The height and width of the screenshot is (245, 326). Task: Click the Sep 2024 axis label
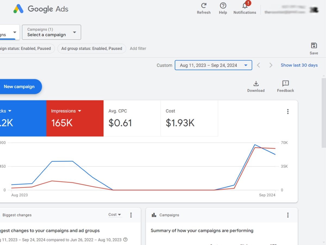[267, 195]
